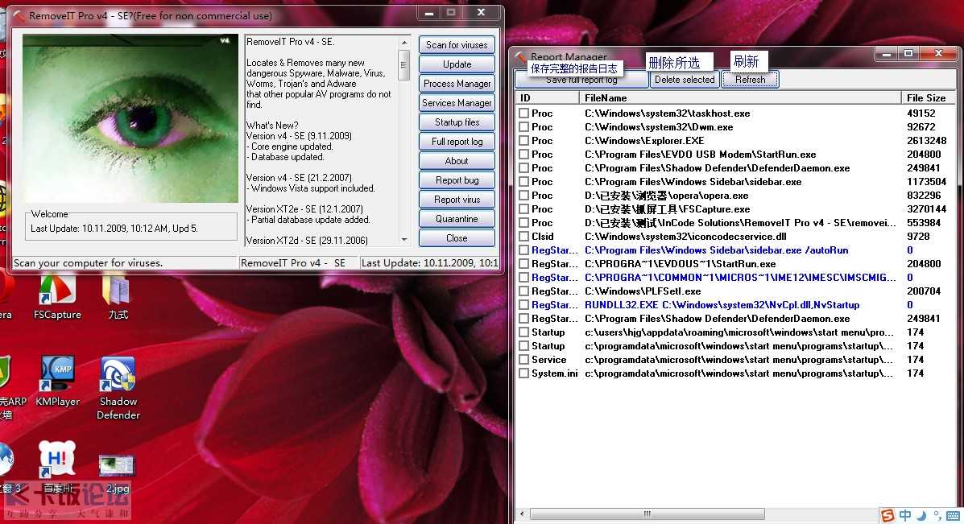964x524 pixels.
Task: Click the green eye image in RemoveIT
Action: pyautogui.click(x=130, y=118)
